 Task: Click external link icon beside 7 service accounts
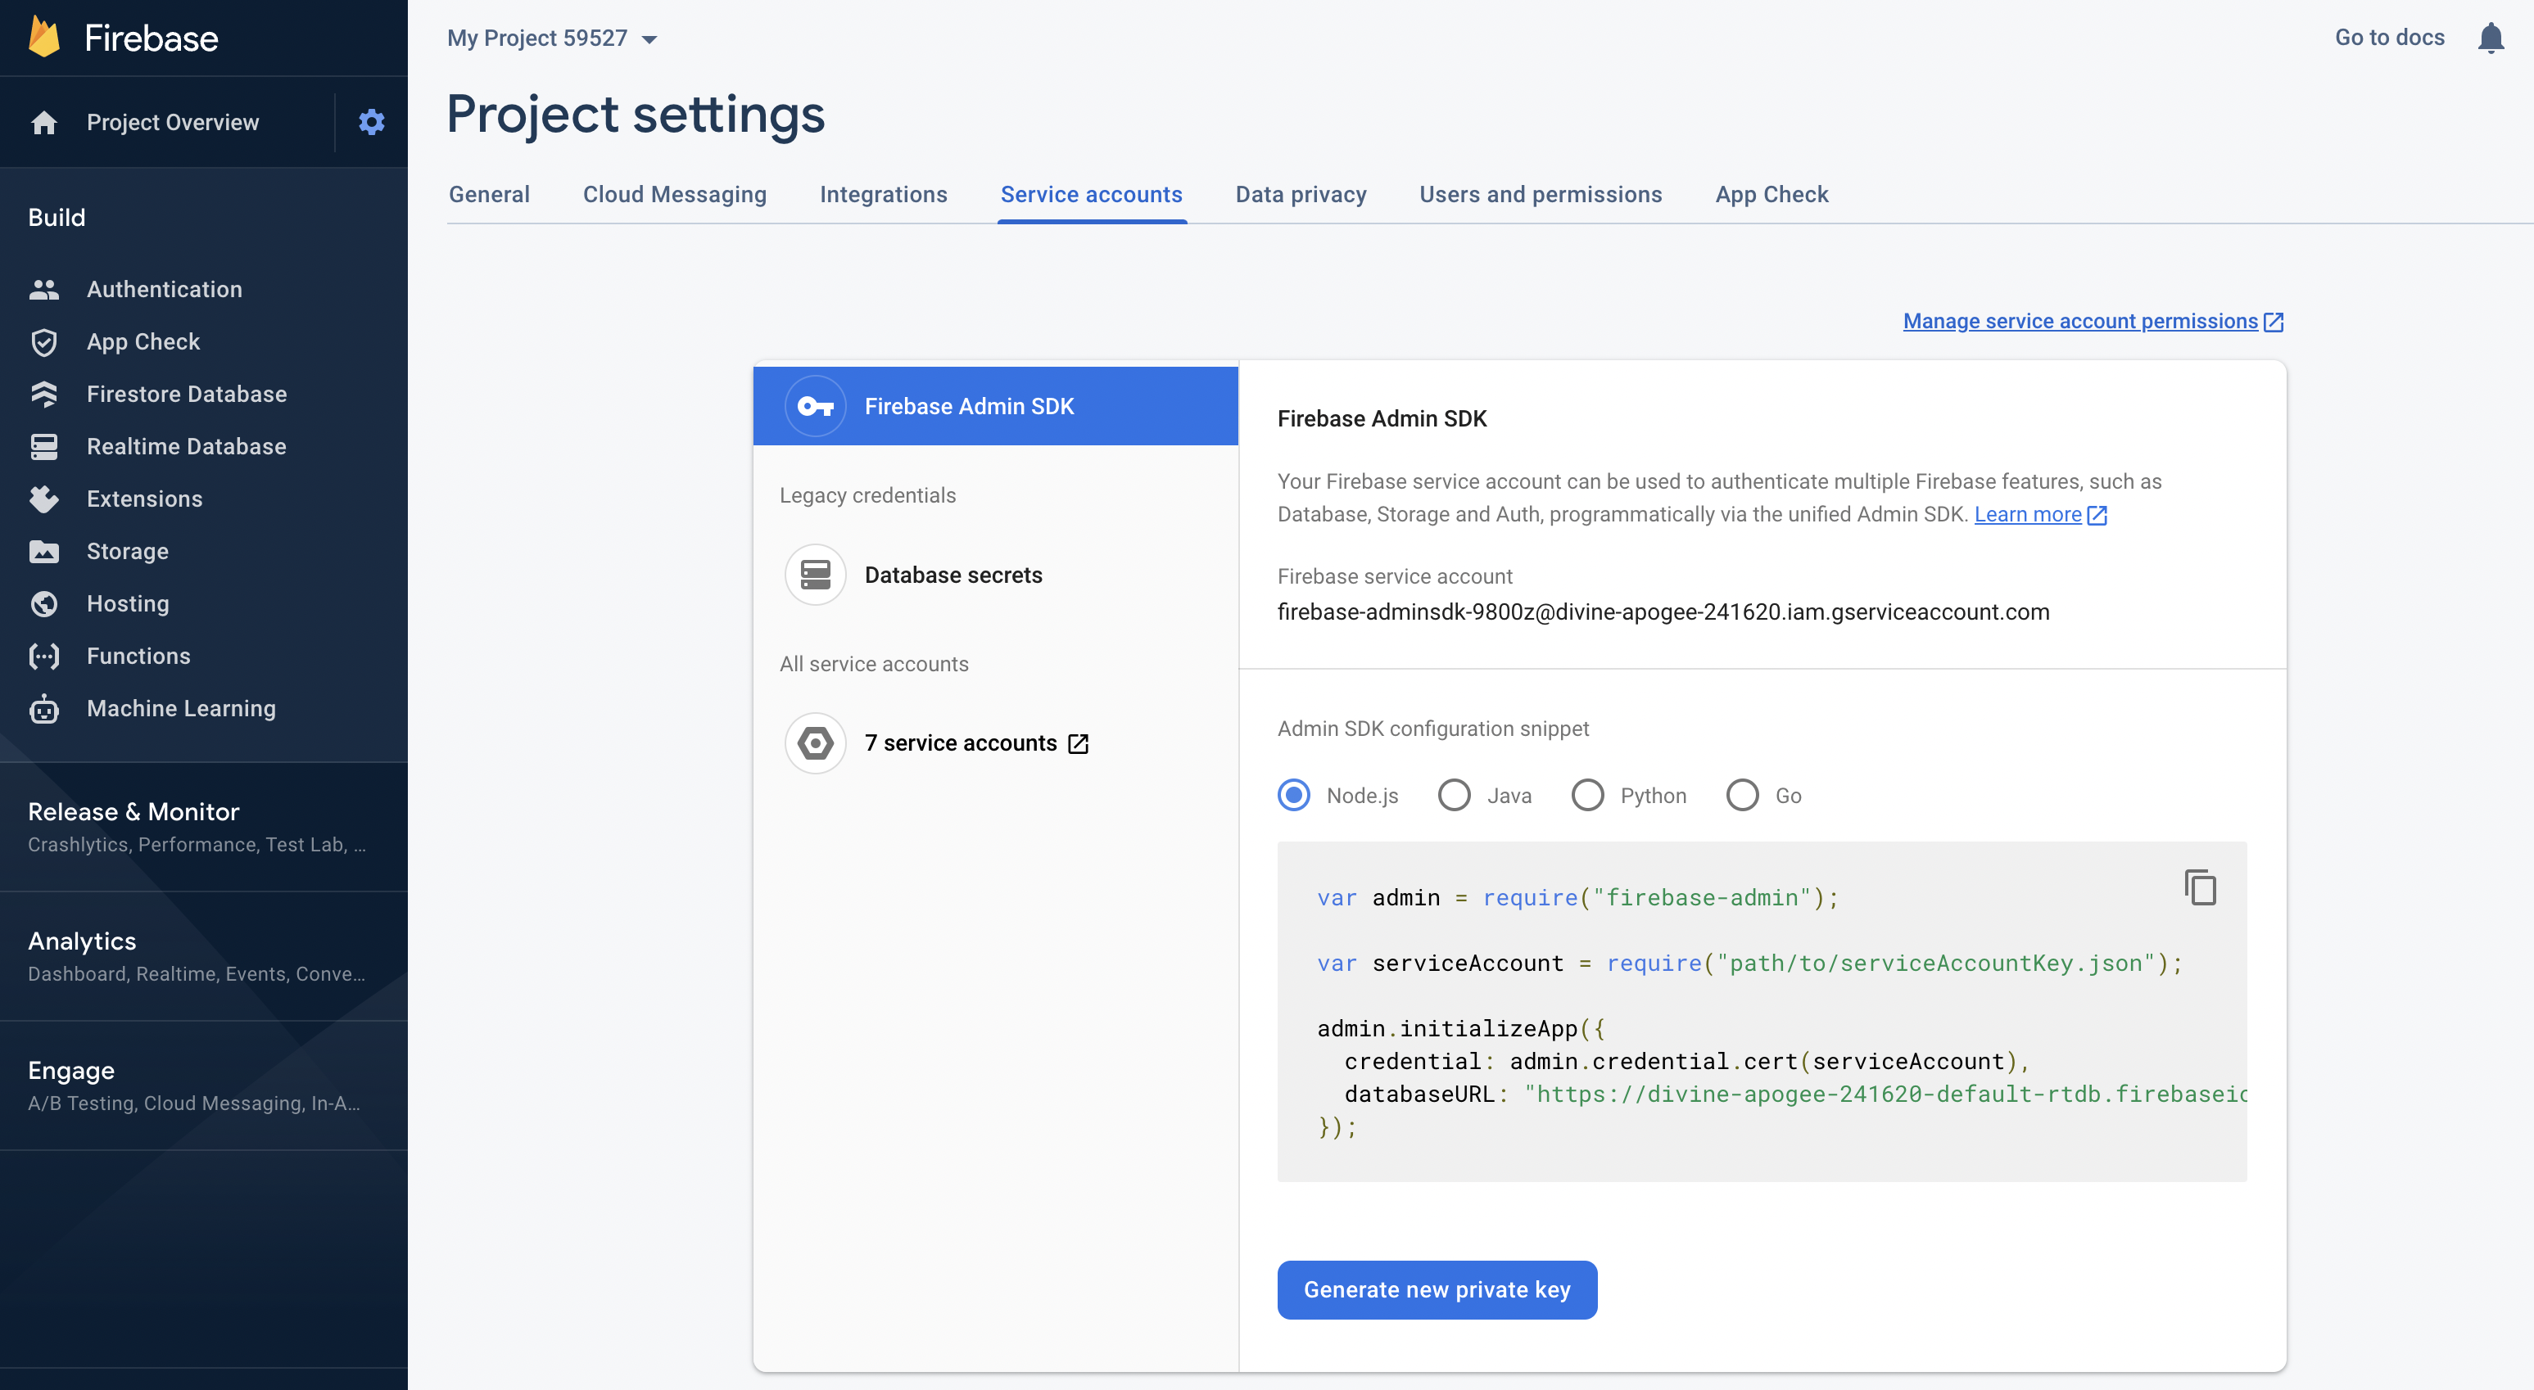pyautogui.click(x=1078, y=743)
